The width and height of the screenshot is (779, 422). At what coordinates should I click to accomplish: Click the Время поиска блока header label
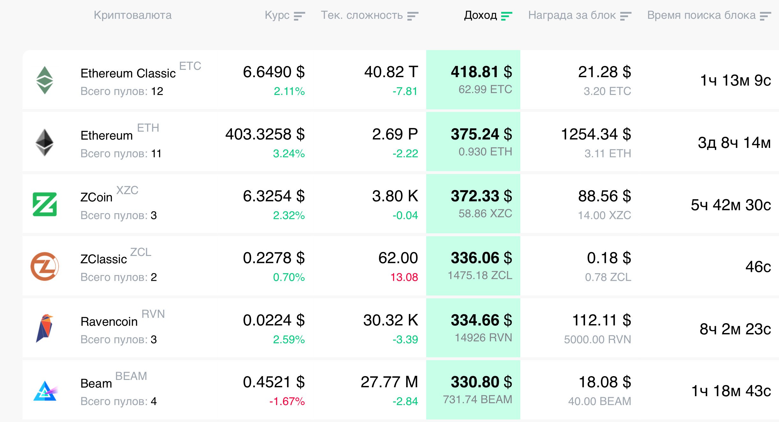tap(701, 15)
